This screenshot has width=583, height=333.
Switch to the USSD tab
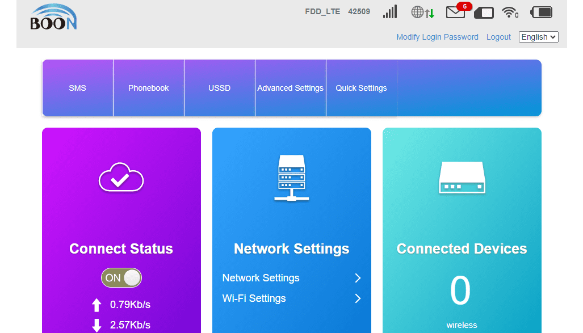pos(220,88)
